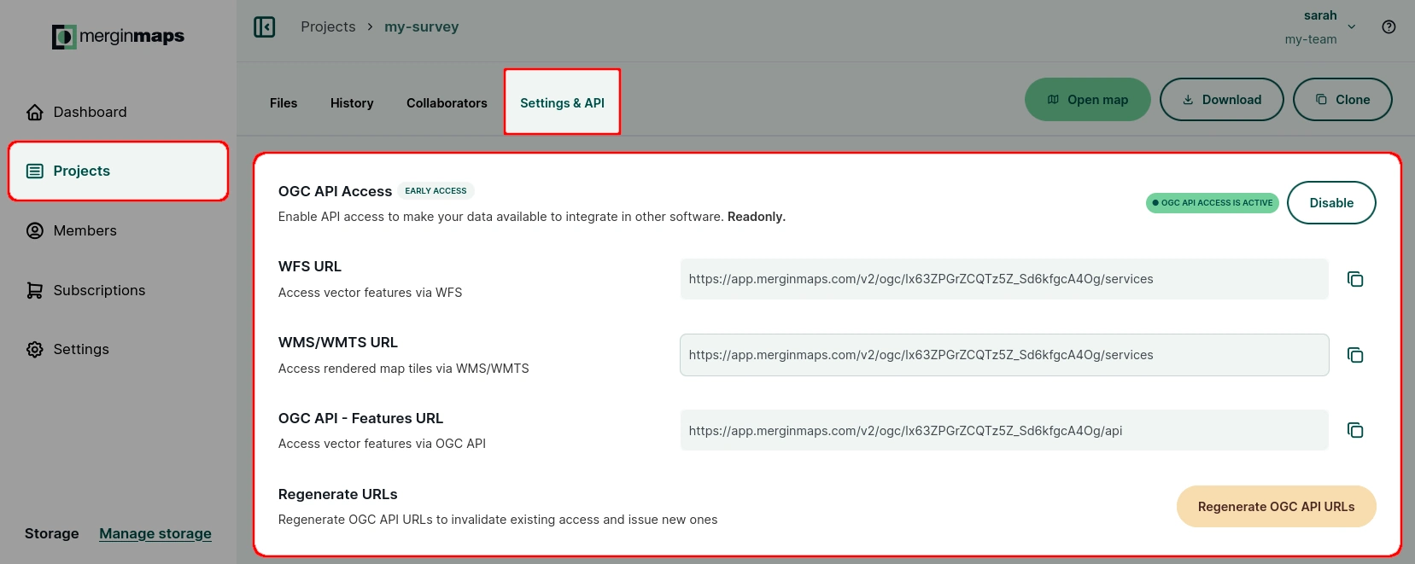Click the Mergin Maps logo
This screenshot has width=1415, height=564.
[118, 37]
